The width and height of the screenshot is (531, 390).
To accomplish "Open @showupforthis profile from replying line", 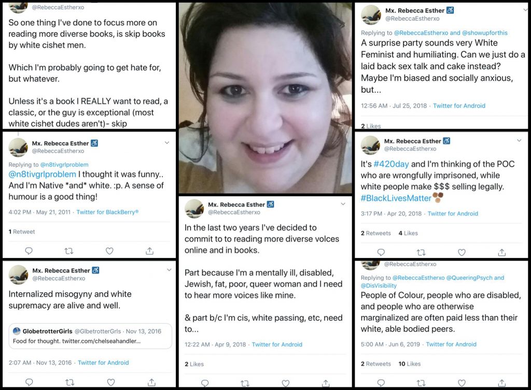I will [485, 33].
